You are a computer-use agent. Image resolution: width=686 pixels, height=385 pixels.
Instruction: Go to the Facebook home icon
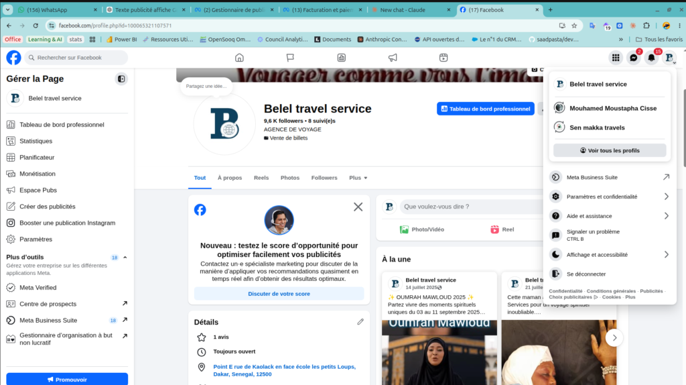239,58
